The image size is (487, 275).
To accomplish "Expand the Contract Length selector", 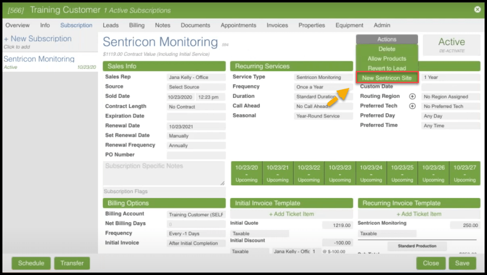I will (x=196, y=107).
